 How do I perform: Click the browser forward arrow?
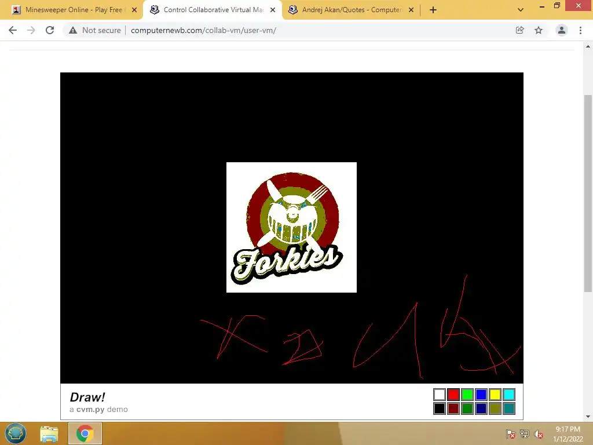click(31, 30)
